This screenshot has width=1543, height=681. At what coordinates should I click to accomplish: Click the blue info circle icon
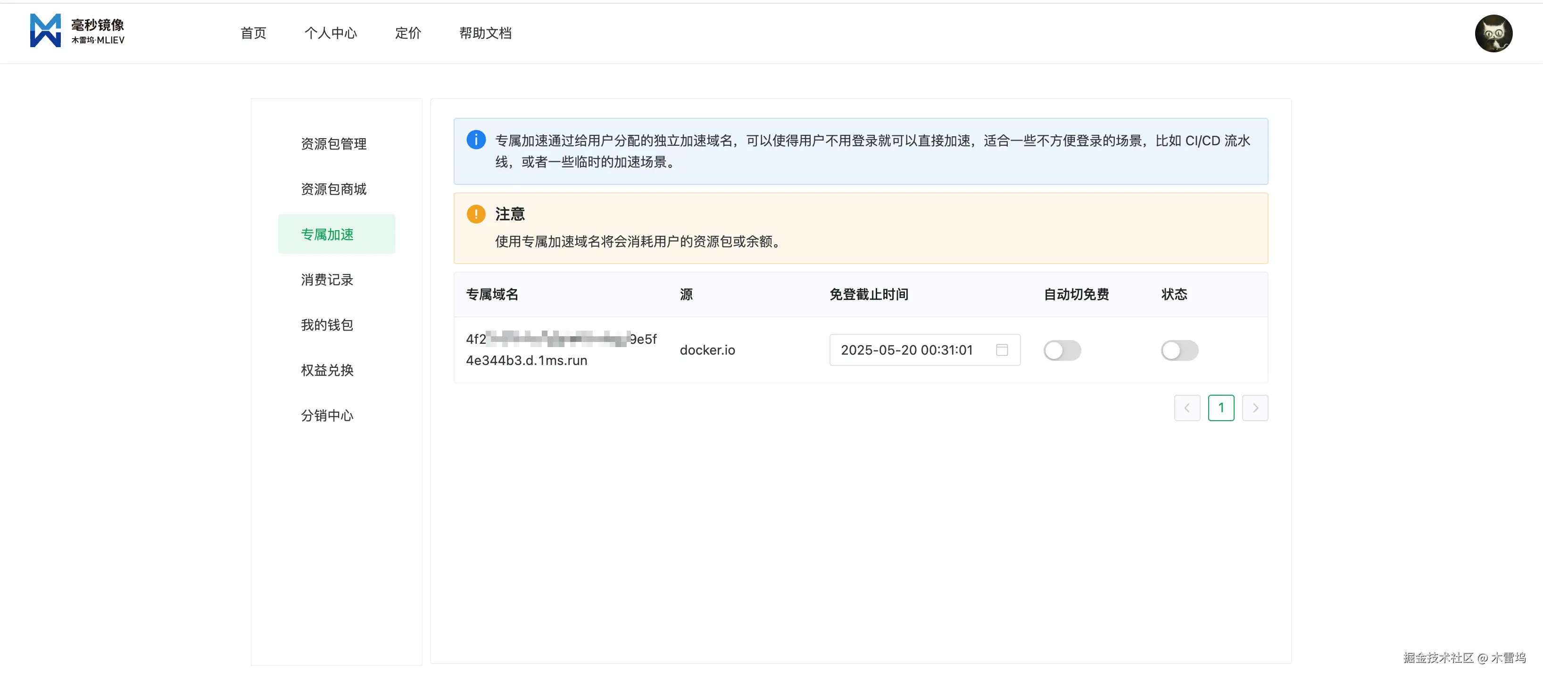(476, 140)
